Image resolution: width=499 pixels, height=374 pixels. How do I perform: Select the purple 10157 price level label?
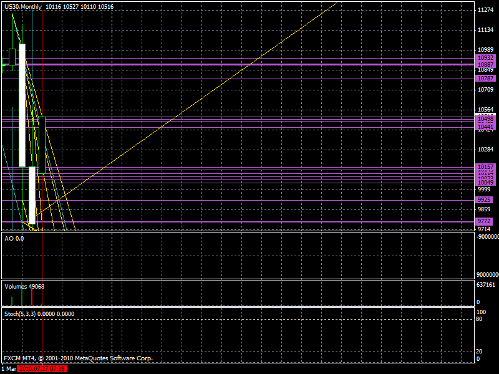pyautogui.click(x=485, y=167)
